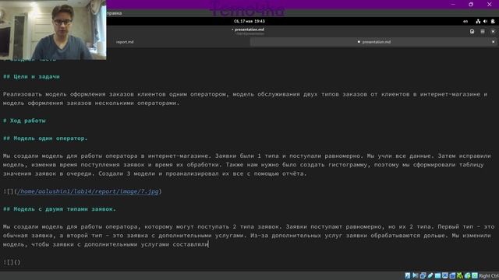499x280 pixels.
Task: Open the gedit hamburger menu
Action: pos(483,31)
